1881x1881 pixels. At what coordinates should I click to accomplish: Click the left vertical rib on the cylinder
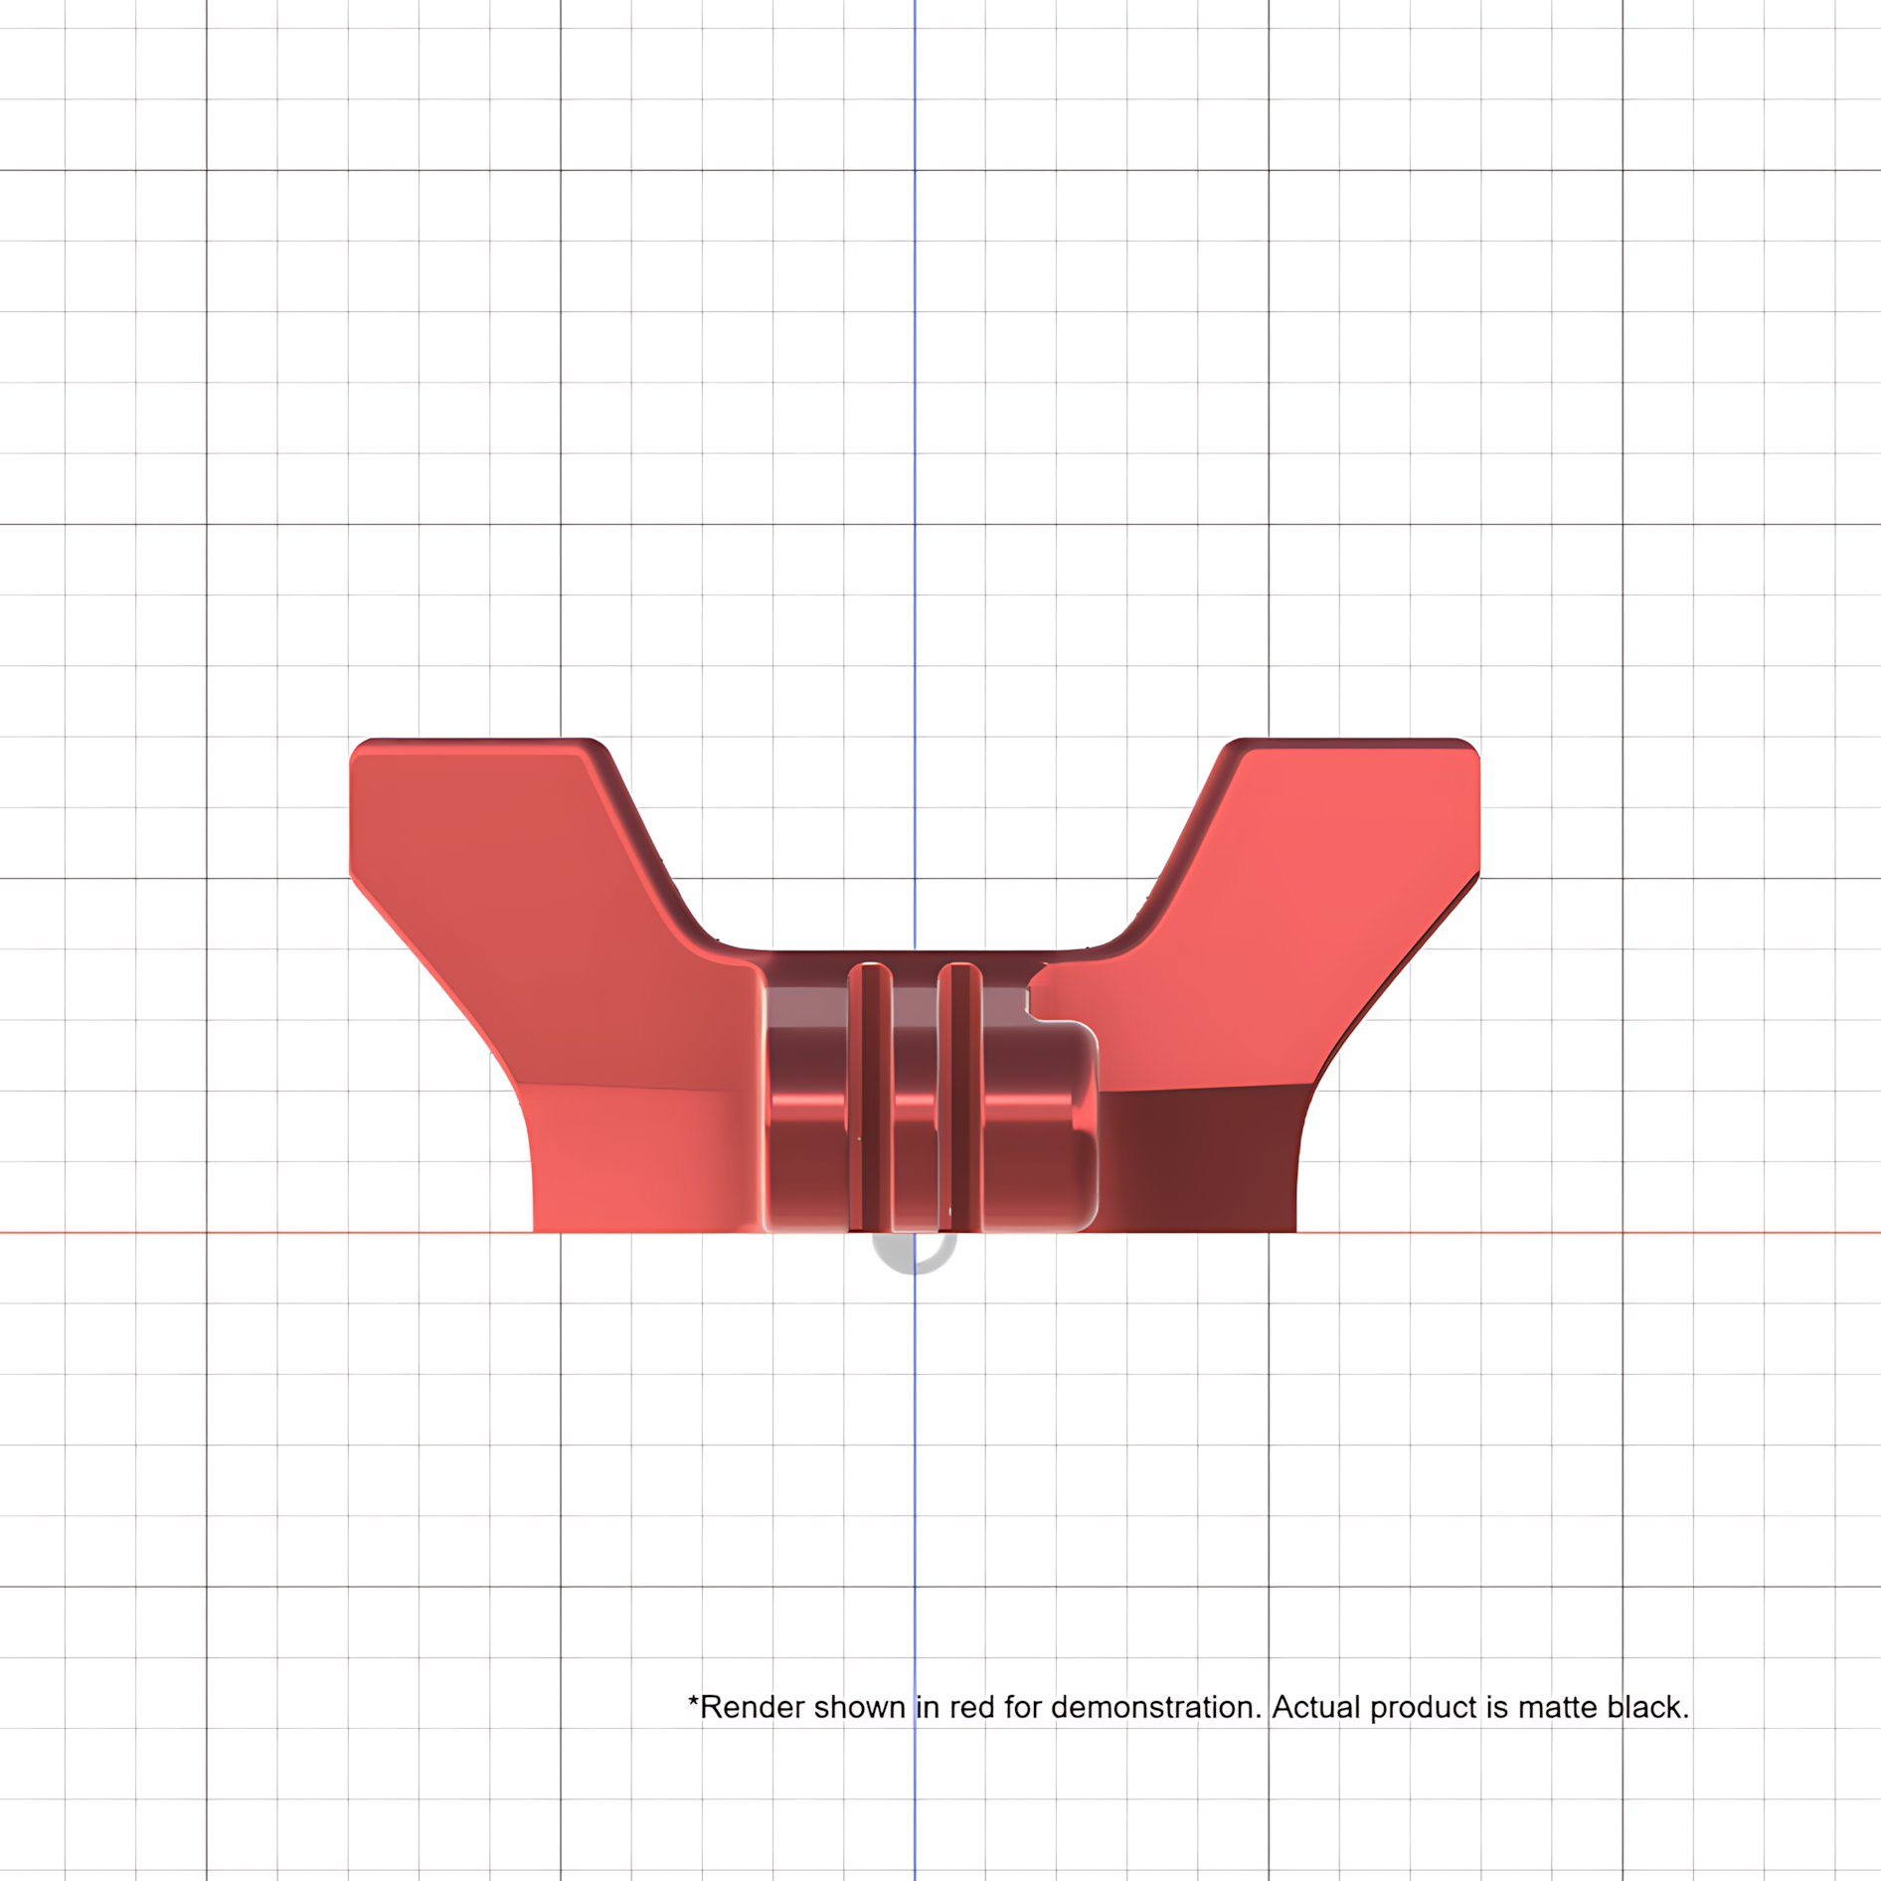click(870, 1097)
